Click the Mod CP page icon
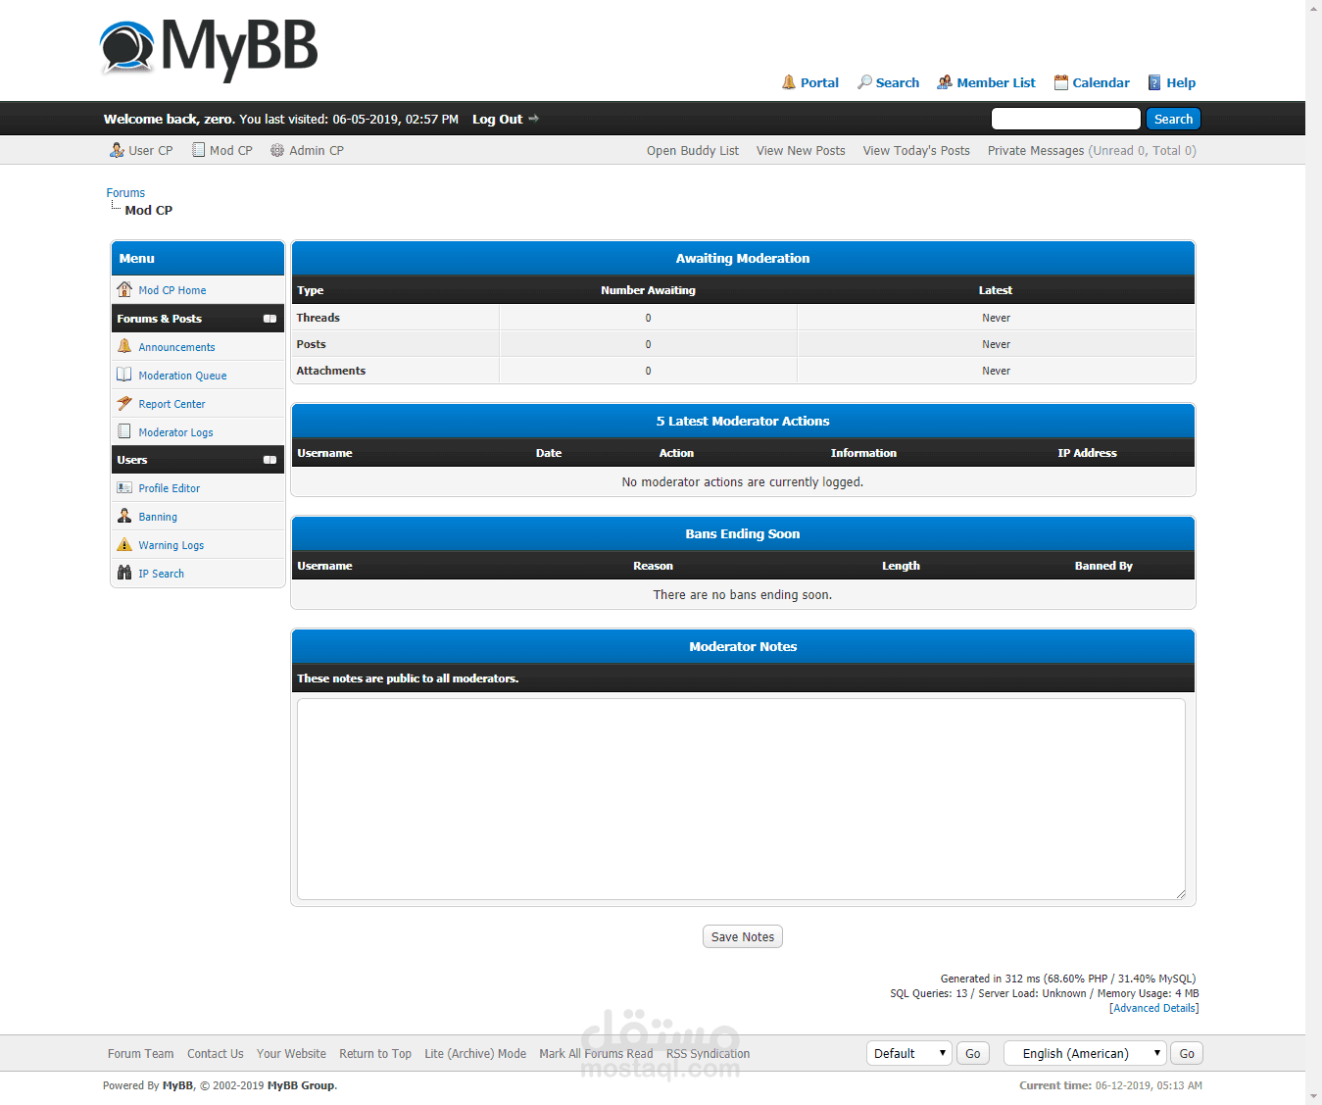 point(199,150)
